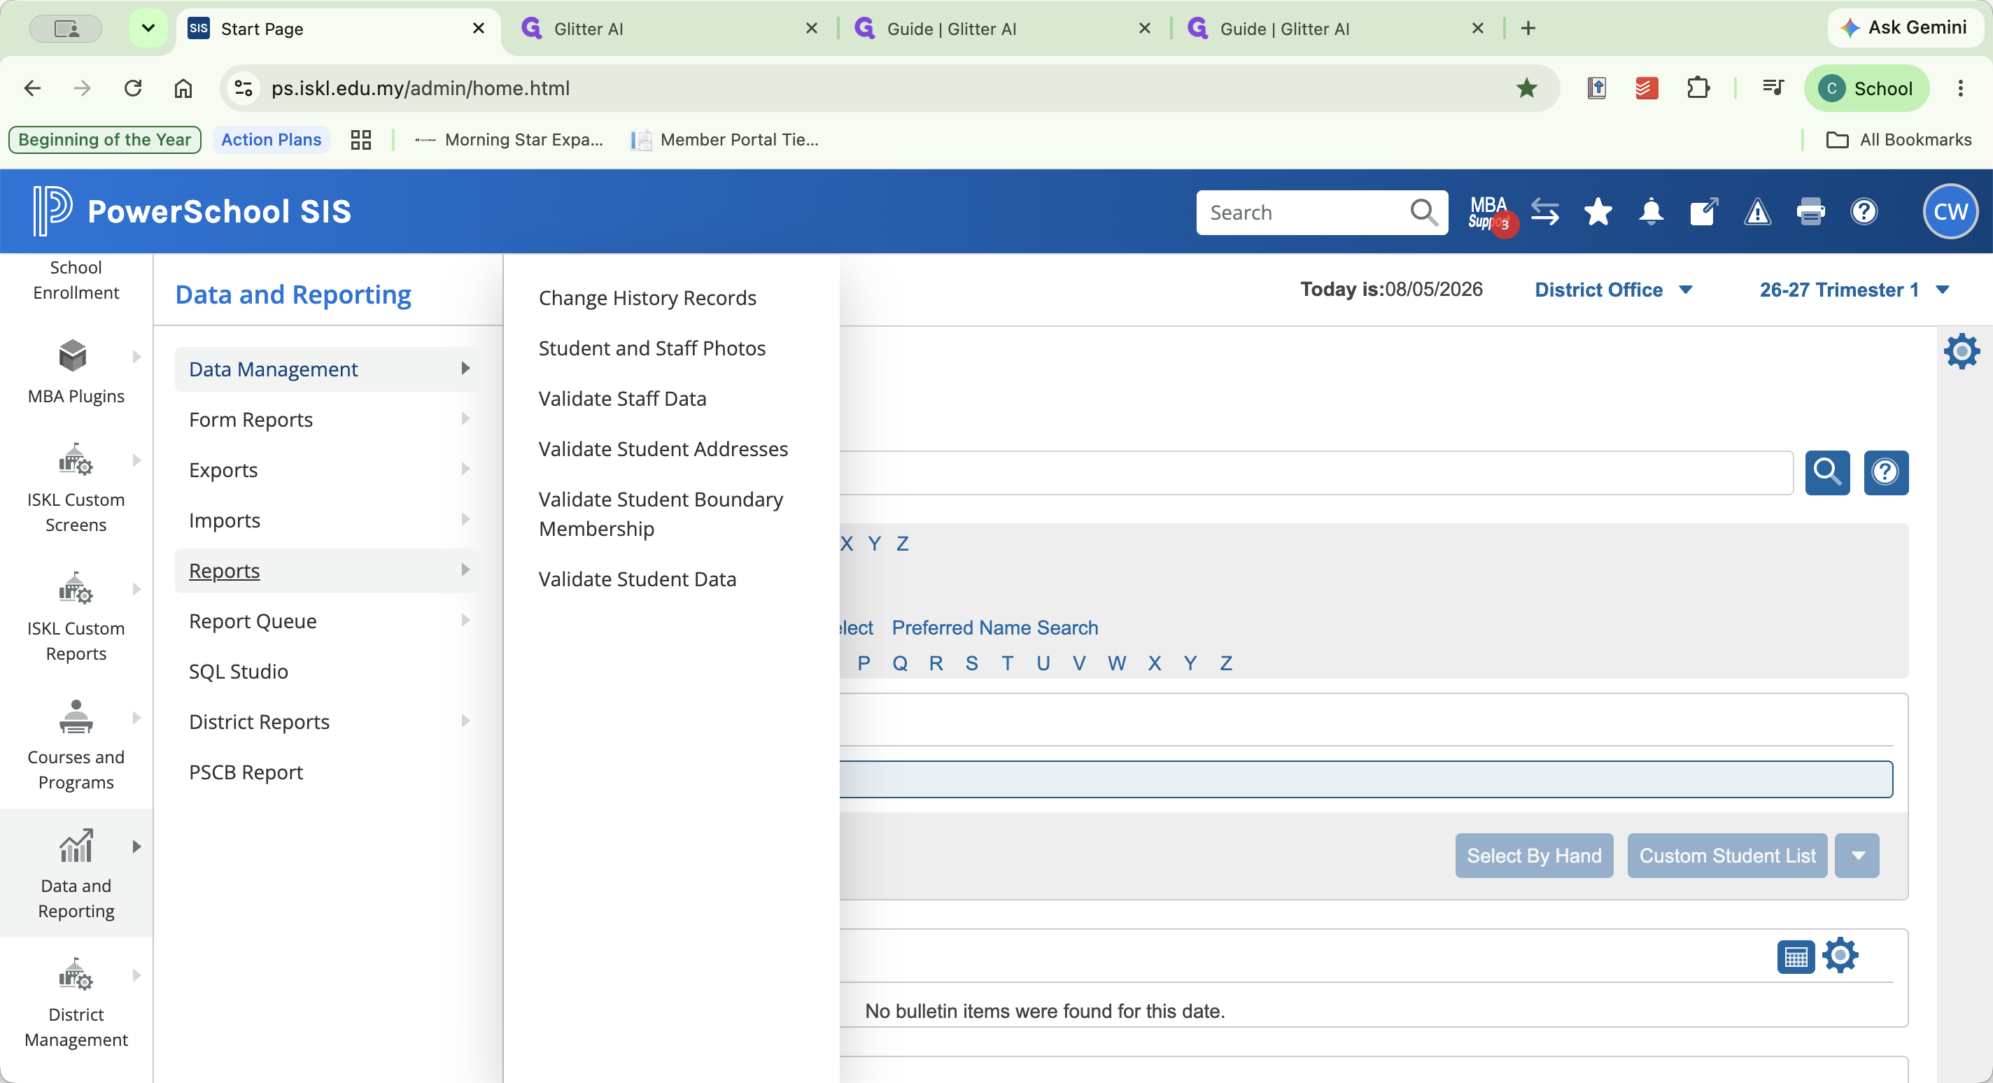Open Validate Student Addresses

coord(663,448)
